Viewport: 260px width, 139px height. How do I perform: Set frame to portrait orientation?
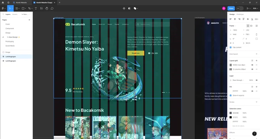tap(248, 26)
